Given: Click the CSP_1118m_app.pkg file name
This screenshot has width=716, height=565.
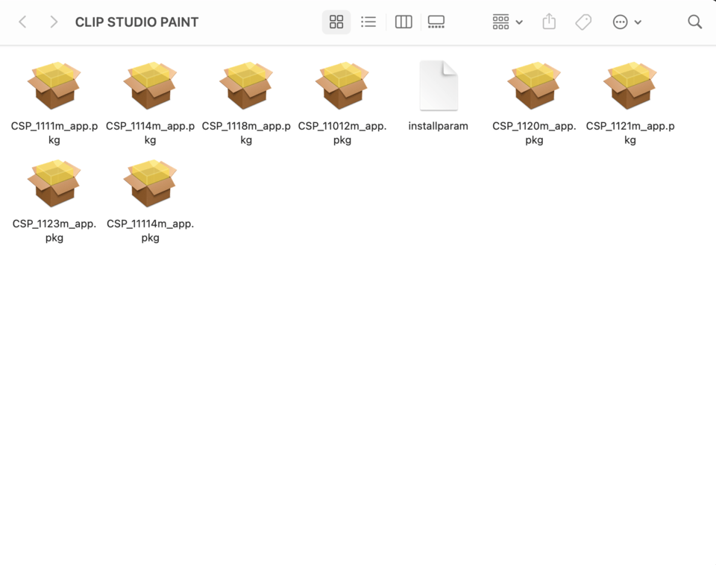Looking at the screenshot, I should [246, 133].
